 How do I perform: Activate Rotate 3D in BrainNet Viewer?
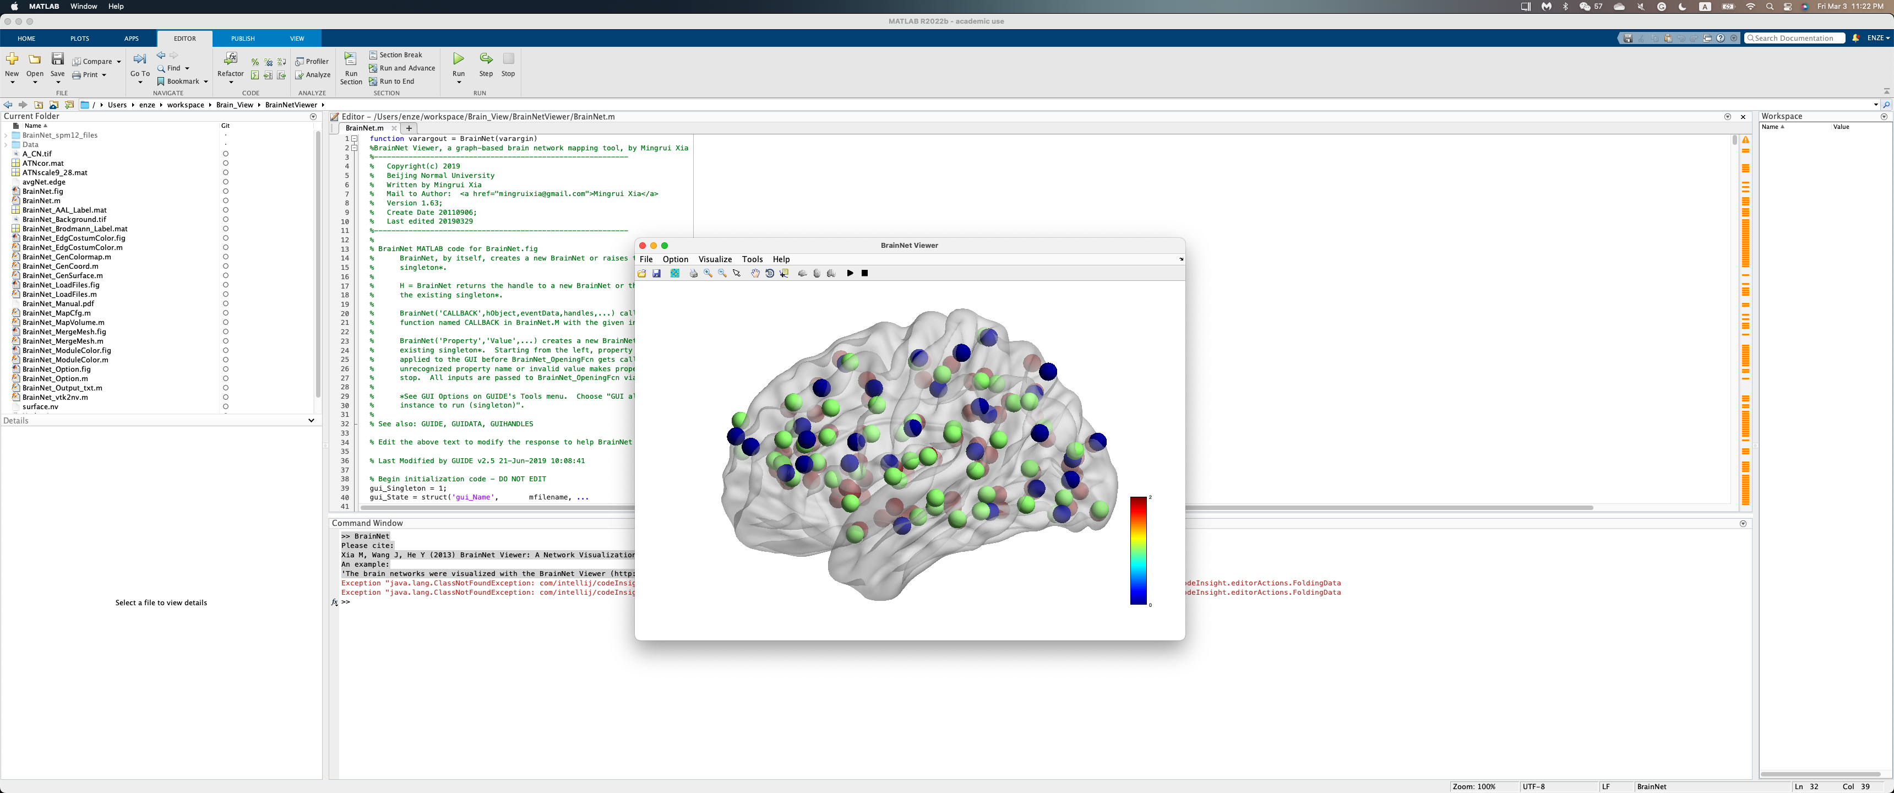click(770, 273)
